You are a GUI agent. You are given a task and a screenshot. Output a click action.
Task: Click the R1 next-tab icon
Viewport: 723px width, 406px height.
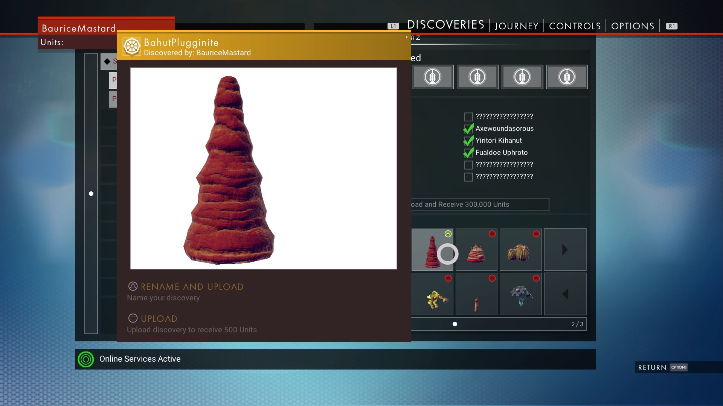[x=672, y=26]
